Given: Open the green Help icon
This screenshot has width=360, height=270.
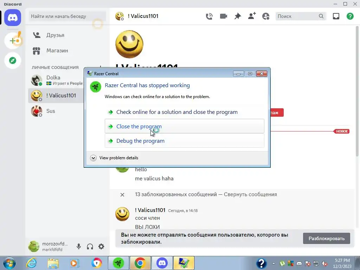Looking at the screenshot, I should 350,16.
